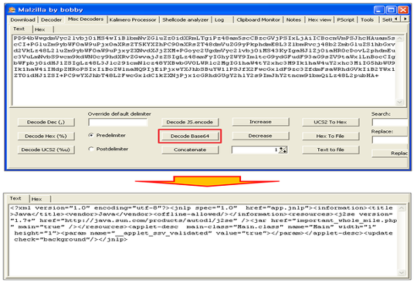Select the lower Hex sub-tab

click(37, 199)
